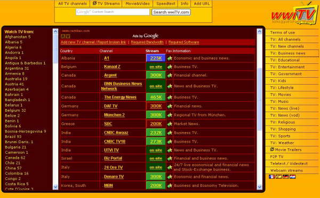Click channel table scrollbar down arrow
The width and height of the screenshot is (320, 198).
coord(260,187)
